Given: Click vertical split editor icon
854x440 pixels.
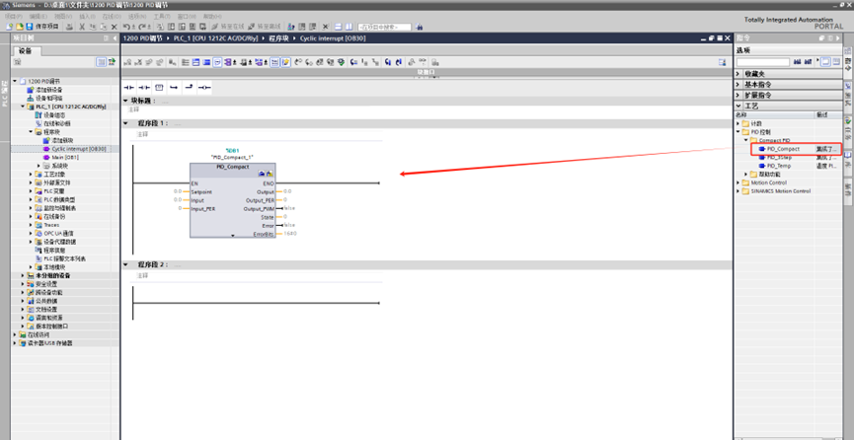Looking at the screenshot, I should [349, 26].
